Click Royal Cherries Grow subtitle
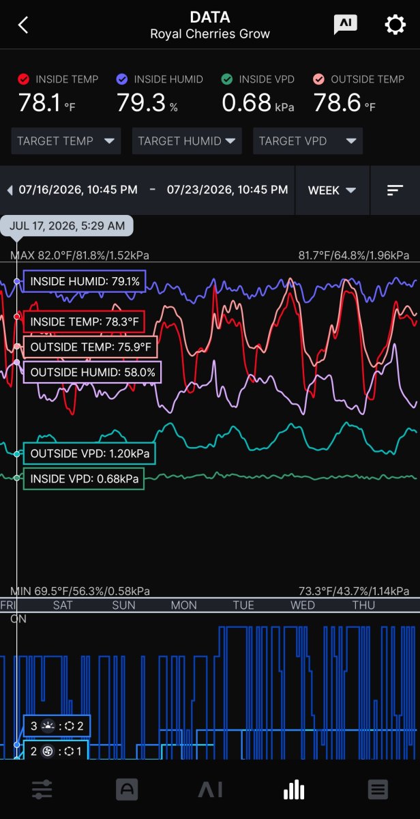 pos(210,33)
